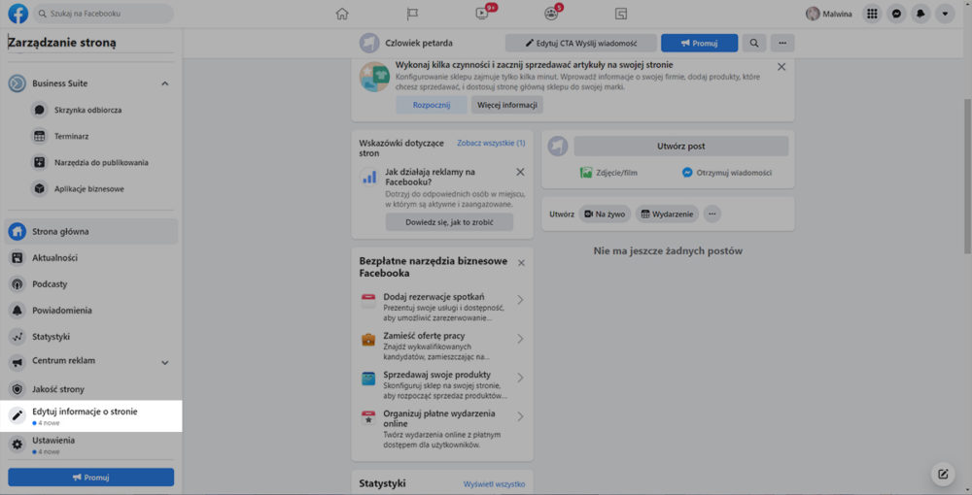Go to the Home feed icon
This screenshot has width=972, height=495.
point(342,14)
